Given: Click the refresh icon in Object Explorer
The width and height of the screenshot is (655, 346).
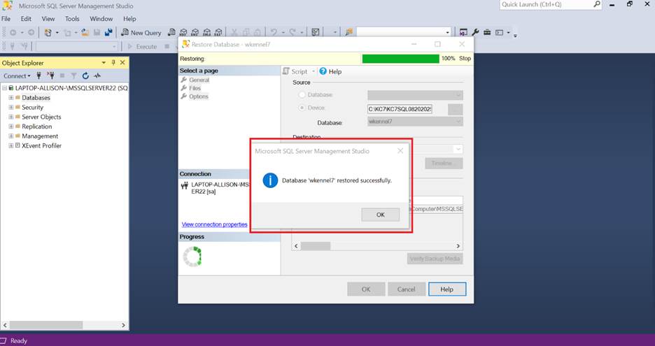Looking at the screenshot, I should 85,75.
